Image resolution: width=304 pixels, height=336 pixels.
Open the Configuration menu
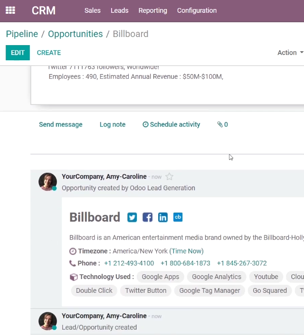click(x=197, y=10)
